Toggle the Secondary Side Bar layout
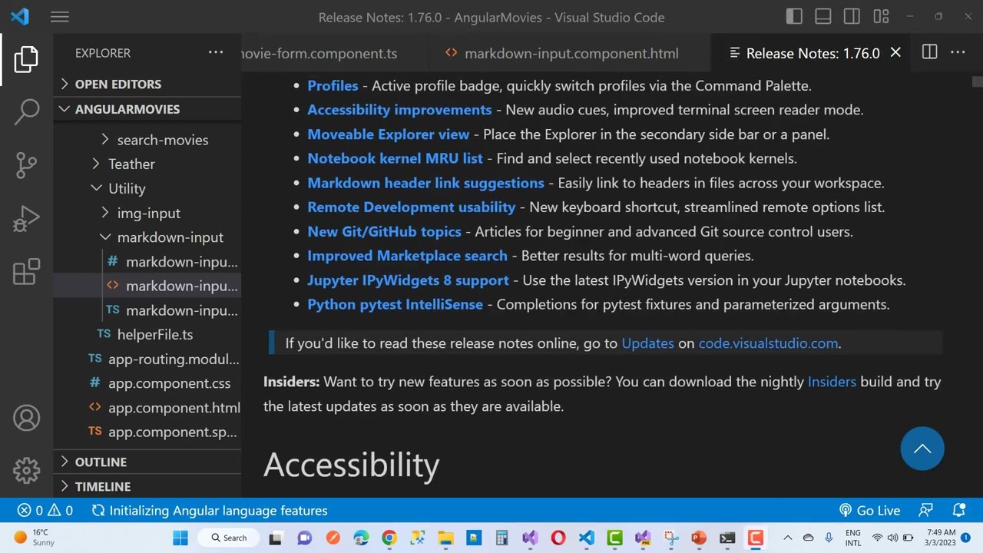The image size is (983, 553). coord(852,17)
